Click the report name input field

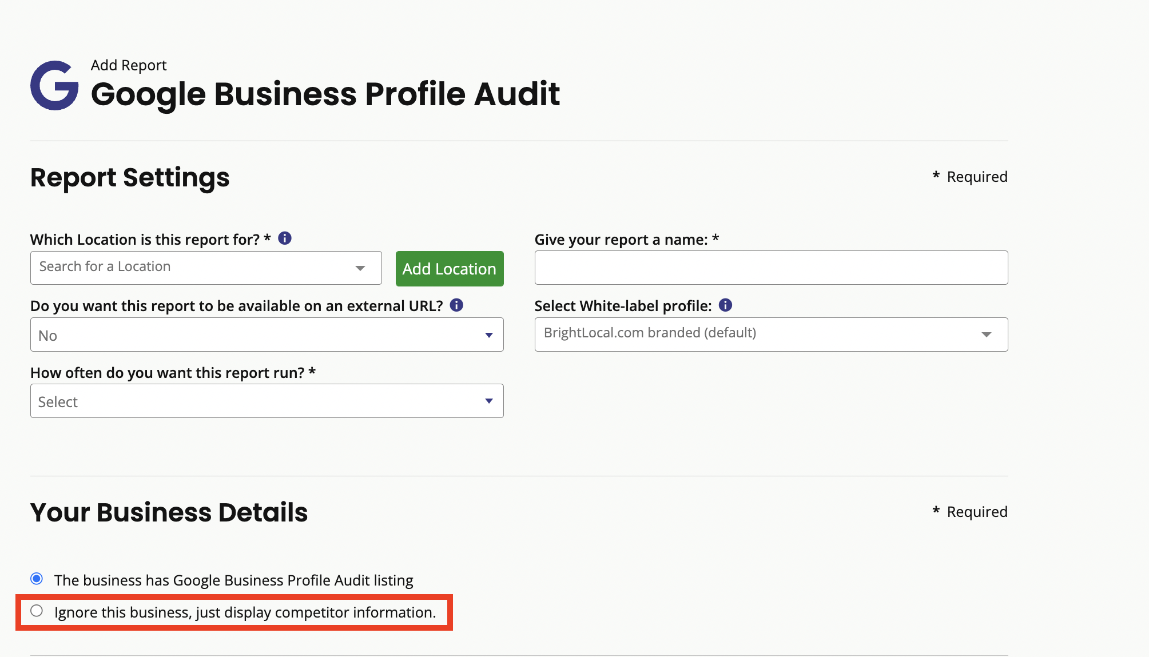click(771, 268)
